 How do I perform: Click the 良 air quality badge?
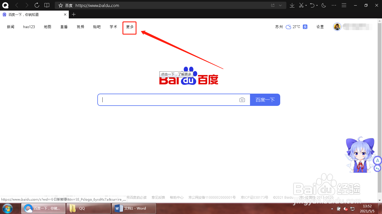[x=305, y=27]
